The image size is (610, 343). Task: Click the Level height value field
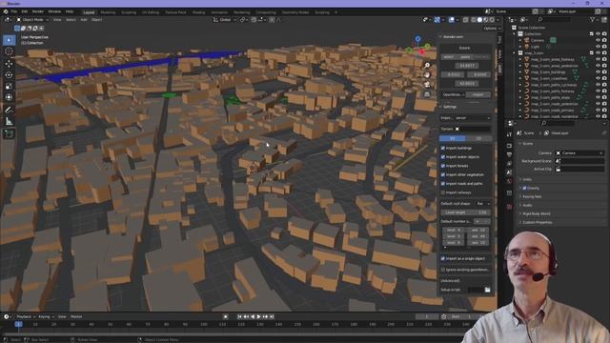[x=465, y=212]
